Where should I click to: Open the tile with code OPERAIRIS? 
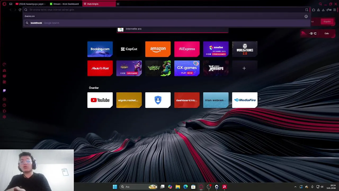point(129,68)
